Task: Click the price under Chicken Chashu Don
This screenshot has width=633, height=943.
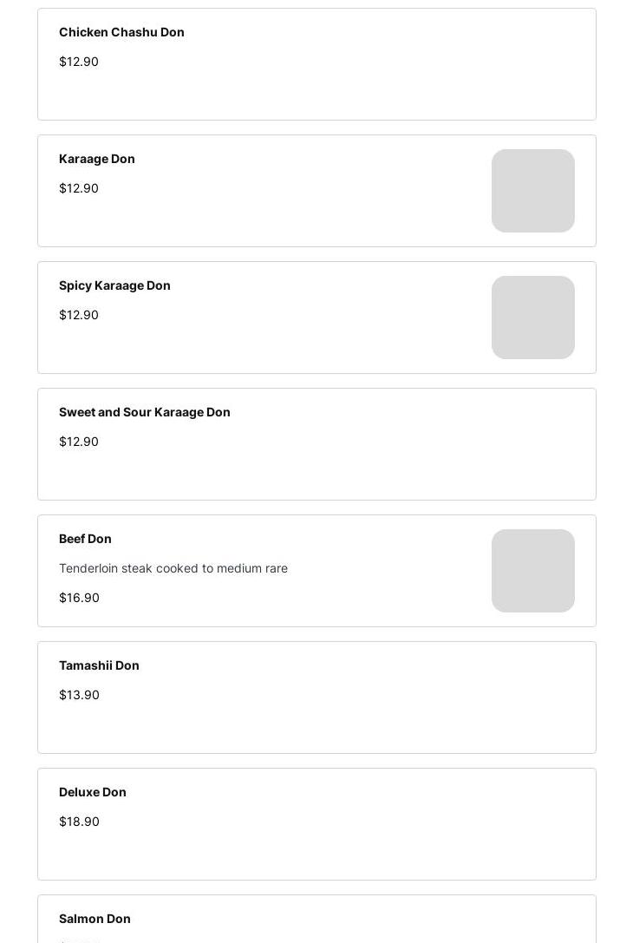Action: point(79,62)
